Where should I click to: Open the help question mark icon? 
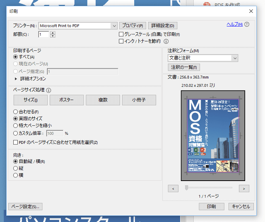pos(247,24)
